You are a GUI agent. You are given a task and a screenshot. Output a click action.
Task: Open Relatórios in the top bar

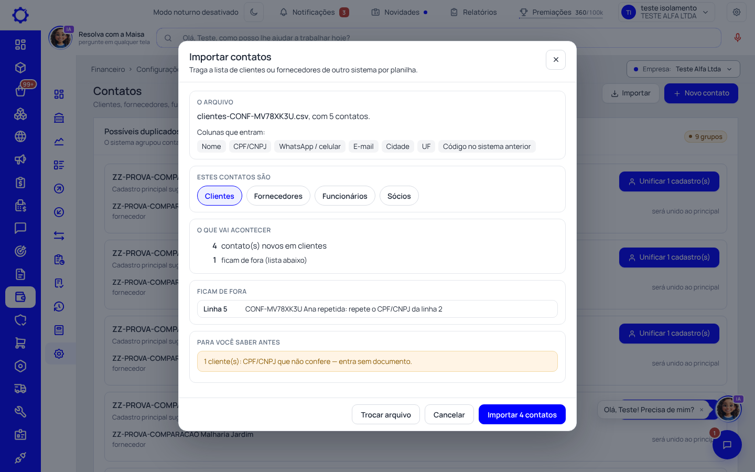coord(473,12)
